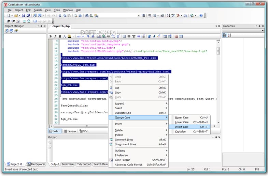Click the Cut scissors icon in toolbar
The width and height of the screenshot is (268, 176).
[x=60, y=16]
